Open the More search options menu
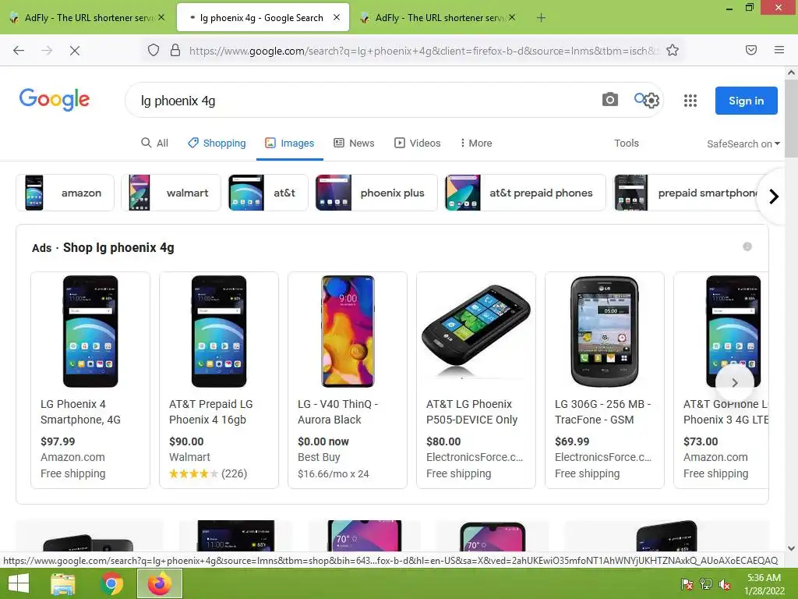Image resolution: width=798 pixels, height=599 pixels. [x=476, y=144]
